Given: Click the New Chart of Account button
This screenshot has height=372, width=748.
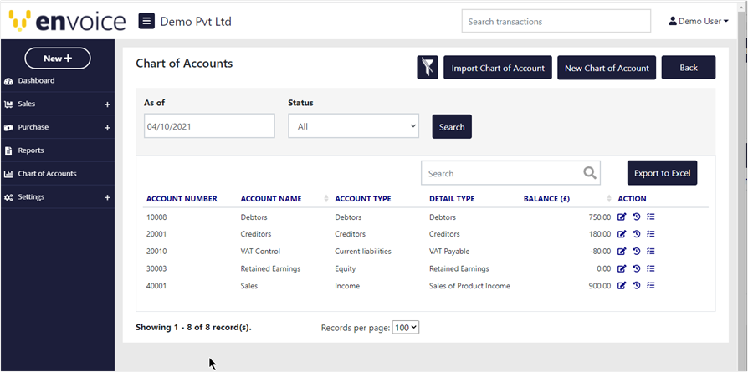Looking at the screenshot, I should [x=607, y=68].
